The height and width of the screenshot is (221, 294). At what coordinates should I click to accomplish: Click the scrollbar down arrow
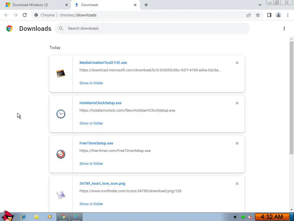pyautogui.click(x=291, y=210)
